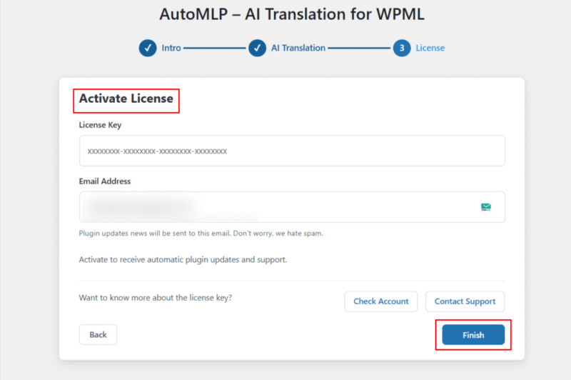
Task: Click the green mail icon in email field
Action: (x=486, y=207)
